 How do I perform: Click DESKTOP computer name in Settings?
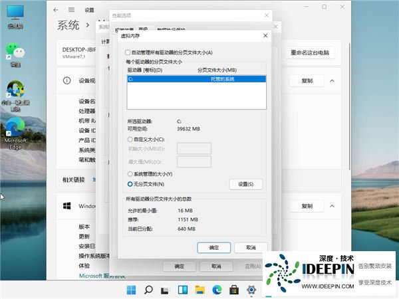coord(79,50)
